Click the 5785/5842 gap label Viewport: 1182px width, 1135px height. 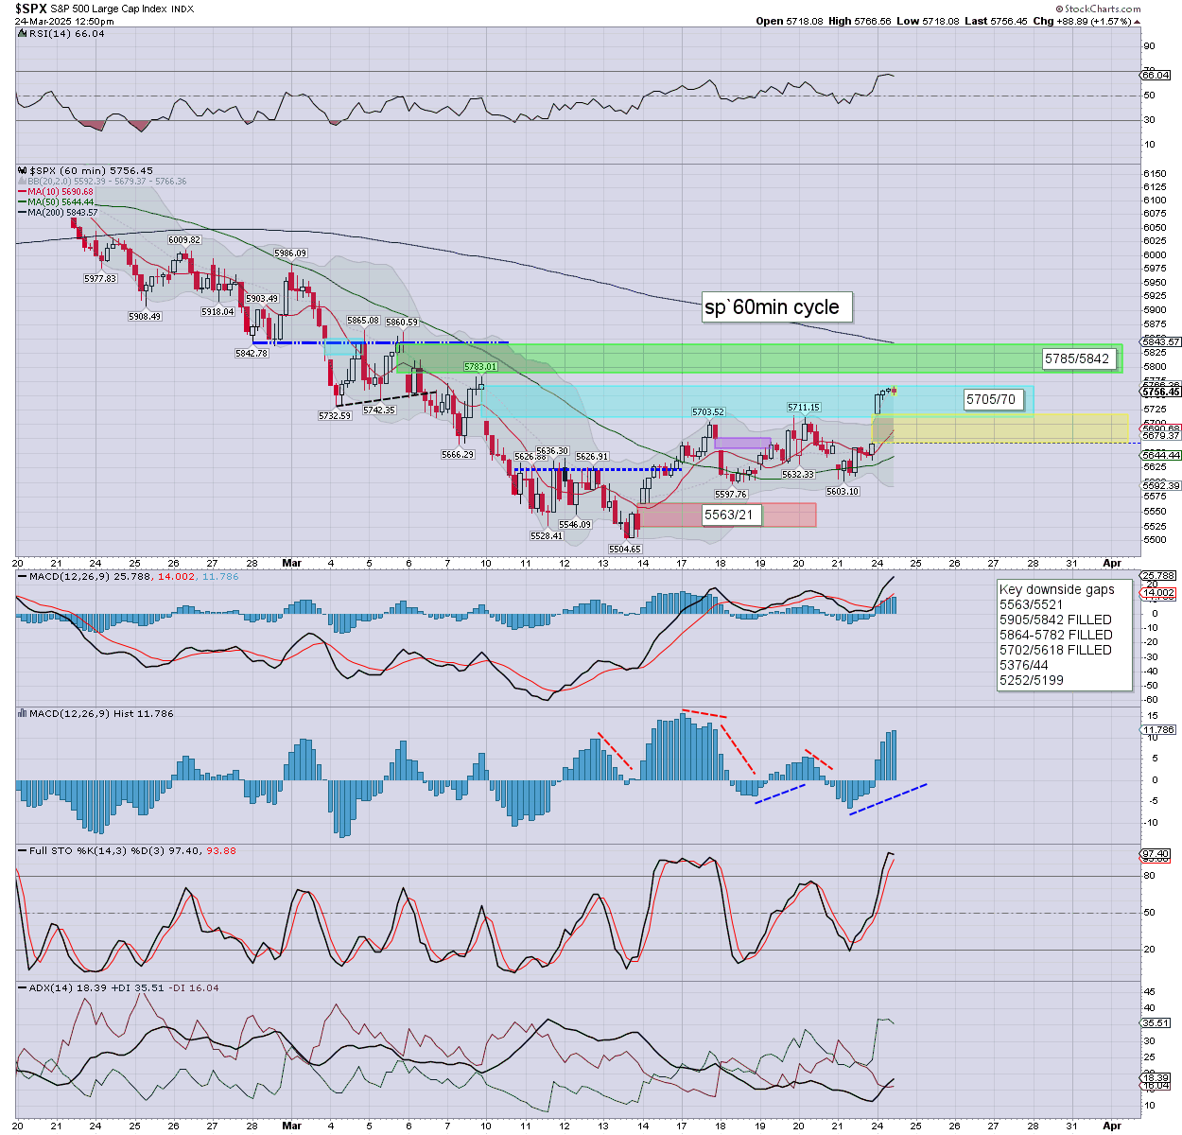click(x=1076, y=358)
